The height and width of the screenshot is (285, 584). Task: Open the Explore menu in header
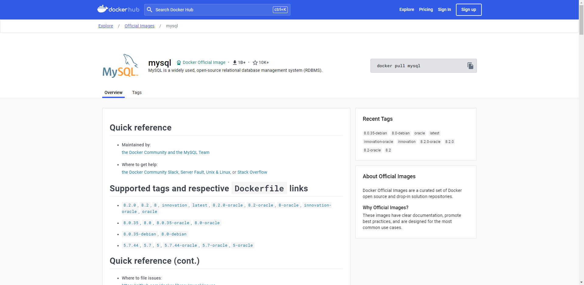coord(407,9)
